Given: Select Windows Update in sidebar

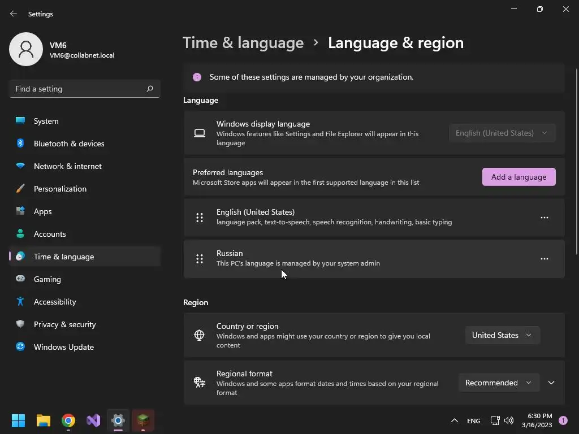Looking at the screenshot, I should [x=85, y=347].
